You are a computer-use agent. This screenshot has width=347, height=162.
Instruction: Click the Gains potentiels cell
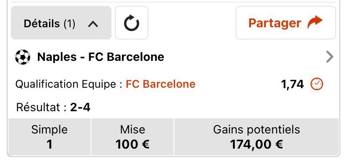pos(256,137)
